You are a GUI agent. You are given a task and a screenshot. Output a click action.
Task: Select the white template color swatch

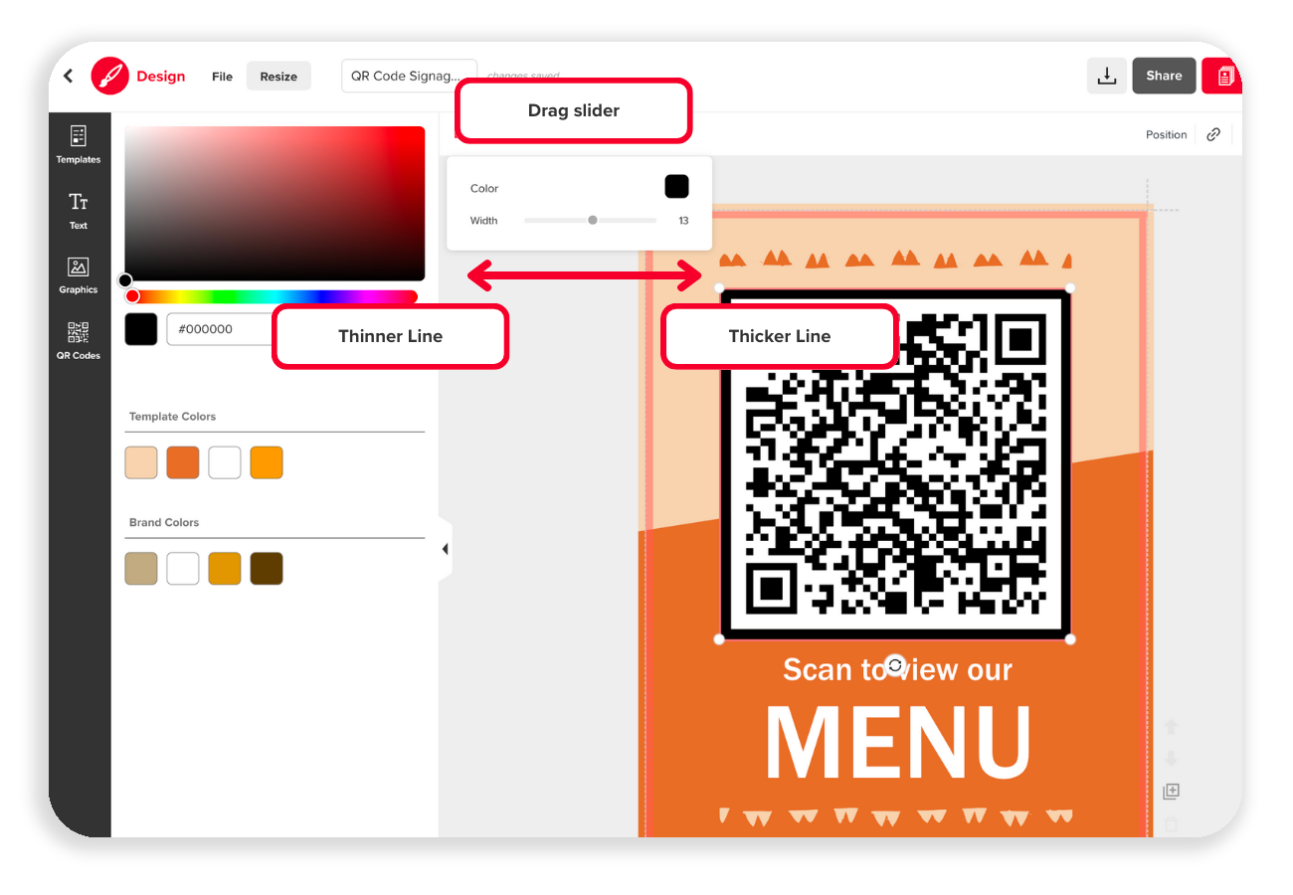coord(225,462)
